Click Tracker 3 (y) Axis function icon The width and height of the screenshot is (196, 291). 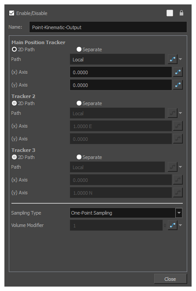point(178,193)
